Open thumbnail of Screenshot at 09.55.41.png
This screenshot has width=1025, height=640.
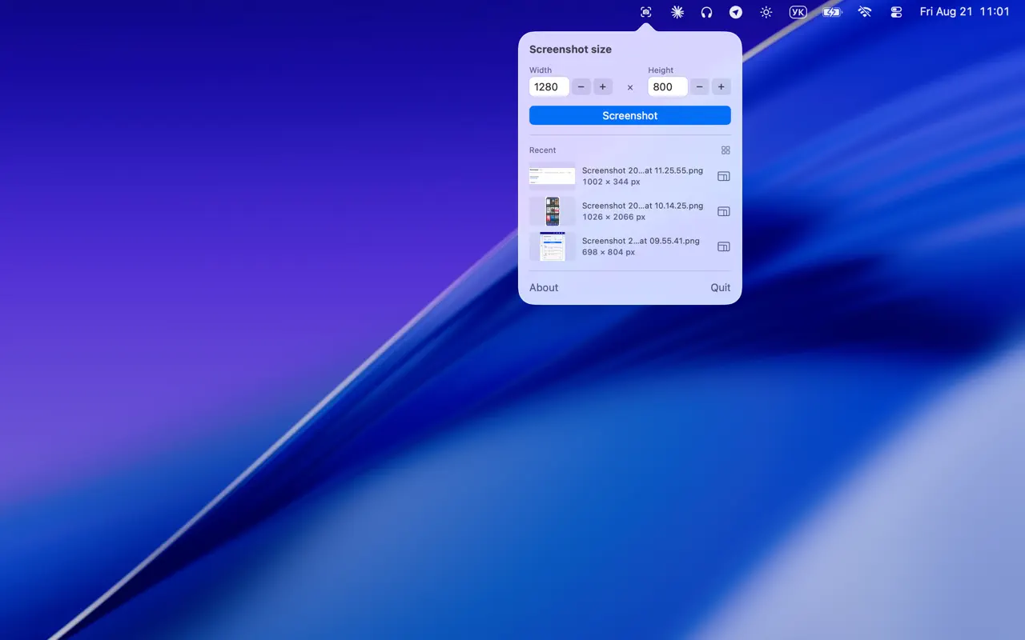553,246
